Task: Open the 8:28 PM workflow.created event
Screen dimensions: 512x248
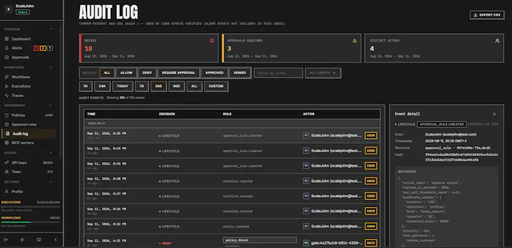Action: (232, 181)
